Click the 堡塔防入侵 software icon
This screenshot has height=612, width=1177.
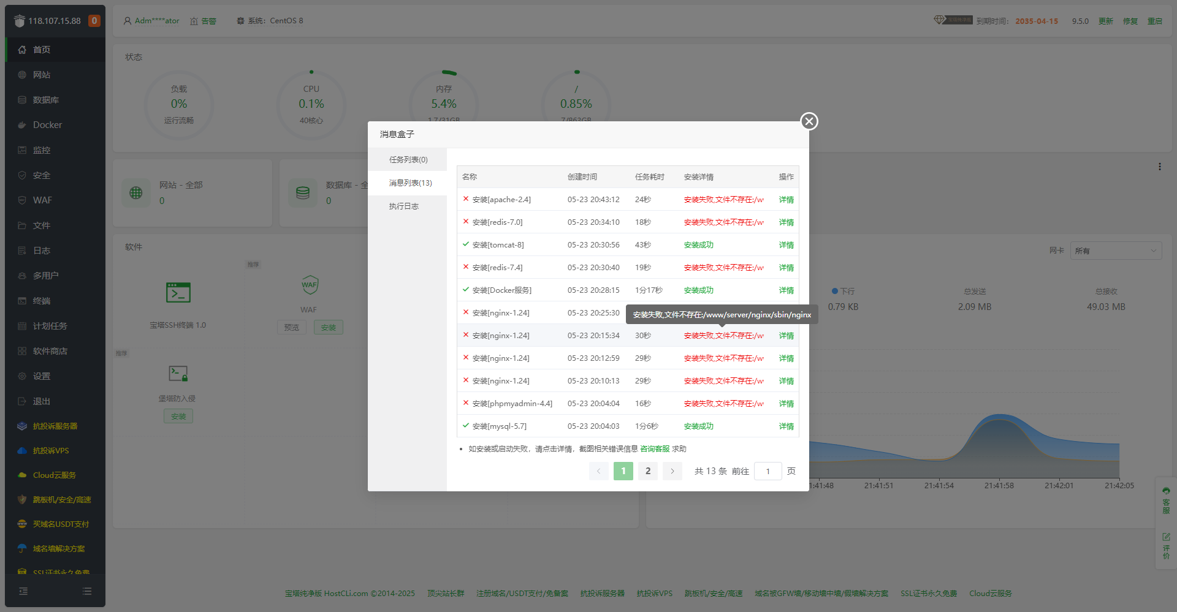pyautogui.click(x=178, y=374)
